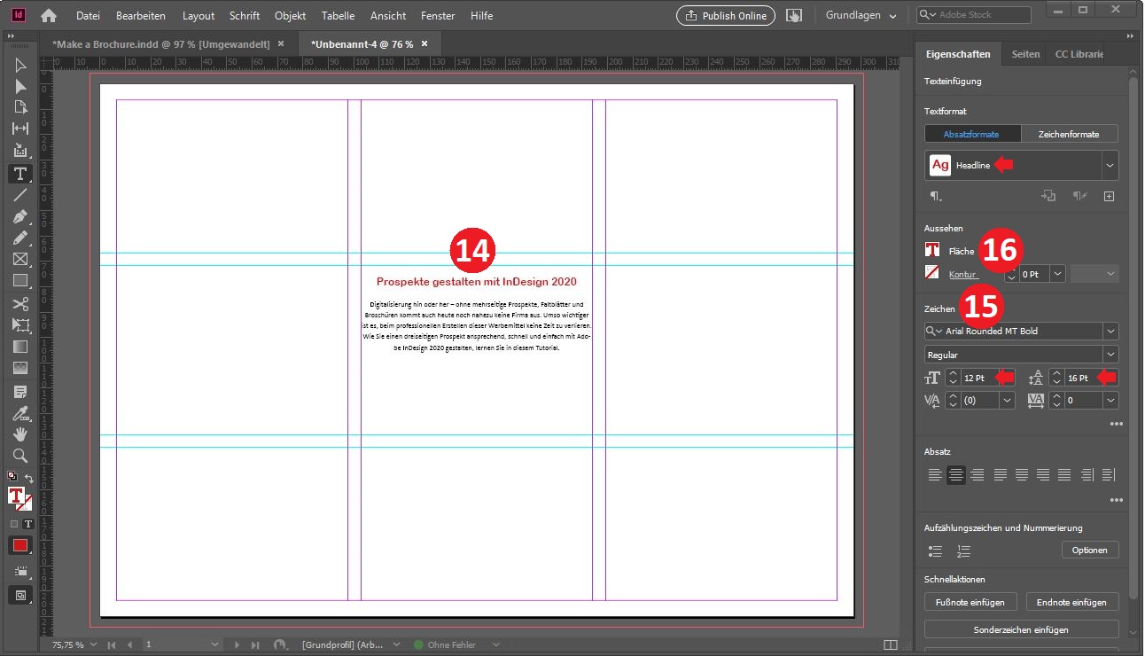
Task: Click the Publish Online button
Action: tap(725, 16)
